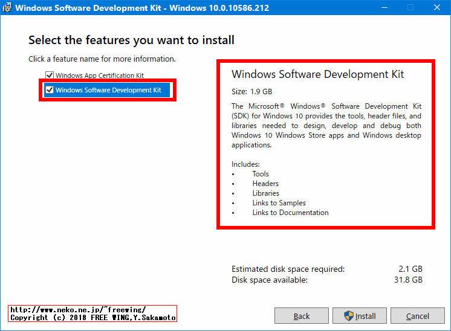The width and height of the screenshot is (451, 331).
Task: Close the SDK setup window
Action: point(437,7)
